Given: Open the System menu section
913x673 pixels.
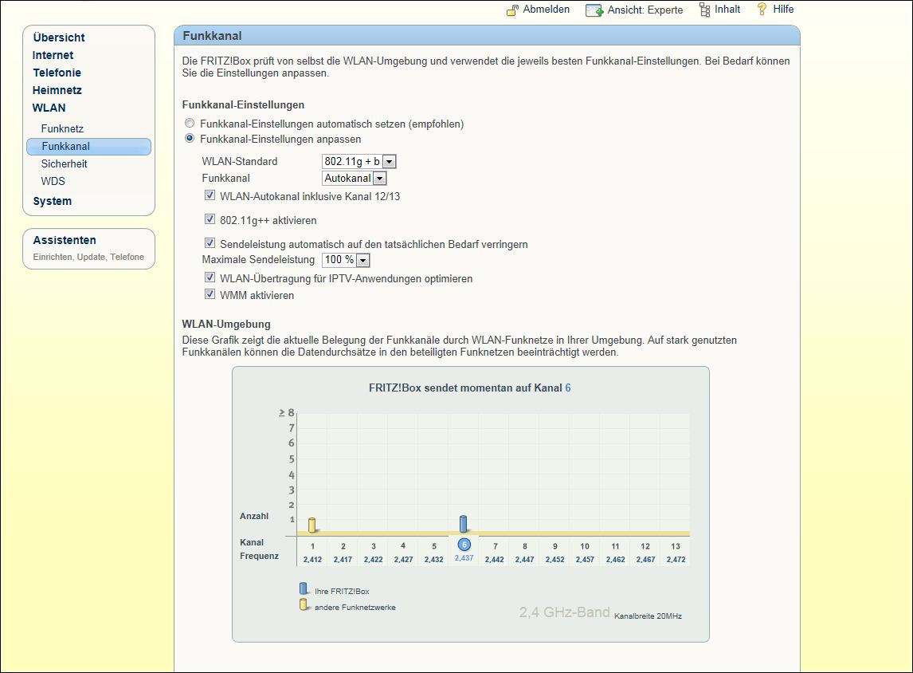Looking at the screenshot, I should (53, 201).
